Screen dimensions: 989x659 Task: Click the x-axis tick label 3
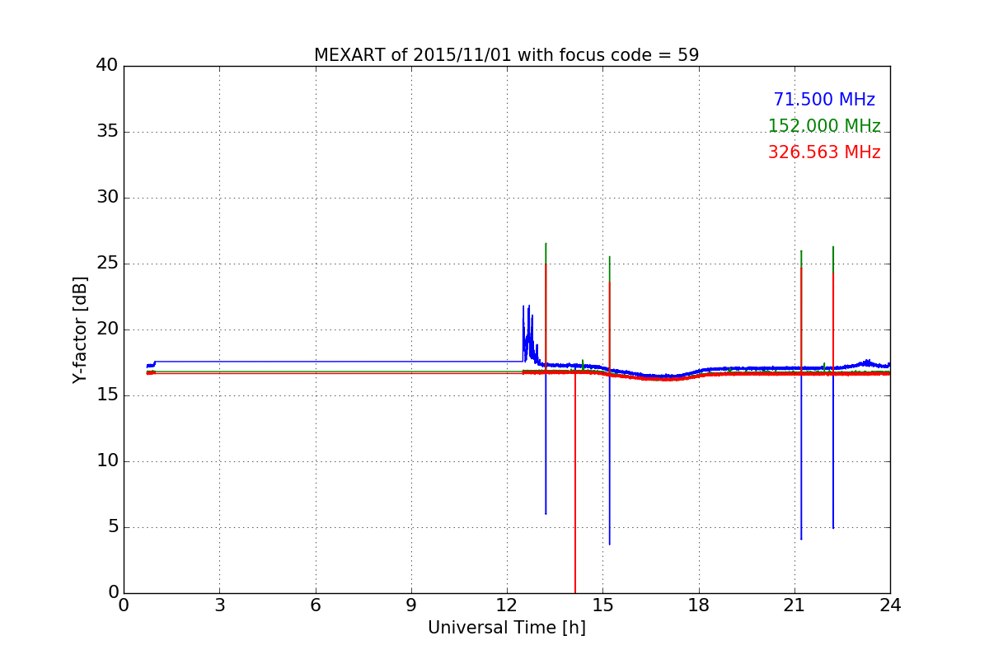tap(219, 605)
